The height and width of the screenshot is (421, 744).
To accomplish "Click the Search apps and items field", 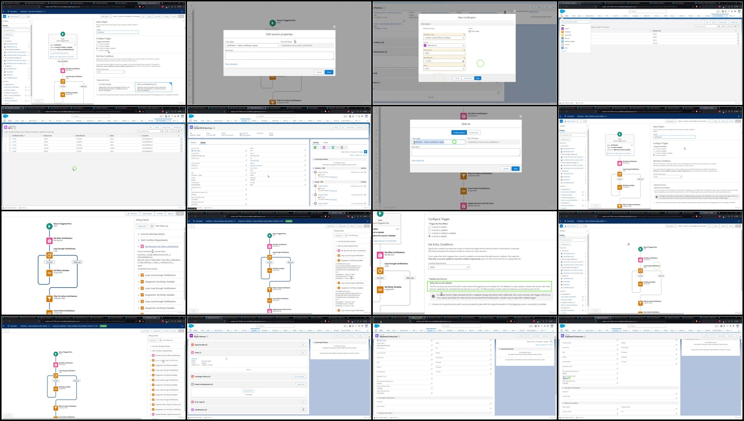I will pyautogui.click(x=576, y=22).
